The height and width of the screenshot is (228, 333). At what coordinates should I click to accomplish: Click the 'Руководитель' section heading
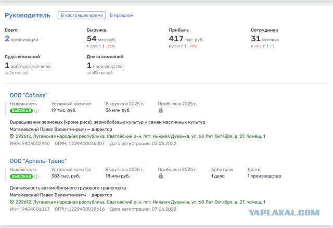click(28, 15)
